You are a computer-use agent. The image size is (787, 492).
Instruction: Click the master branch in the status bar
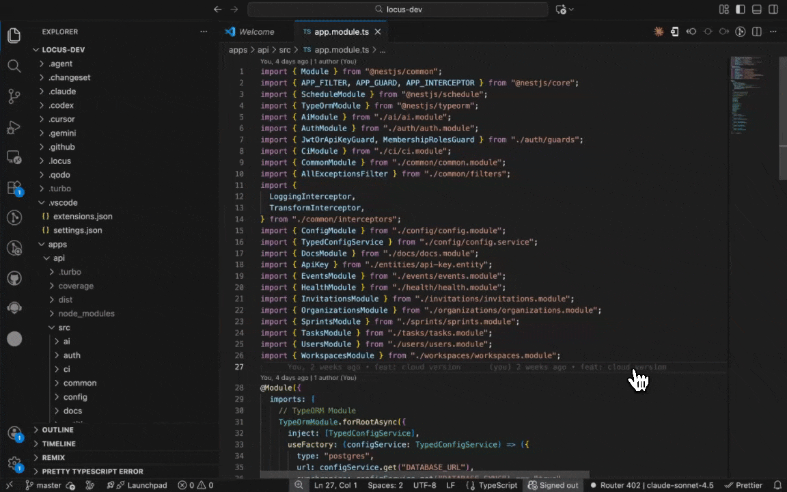(x=48, y=484)
